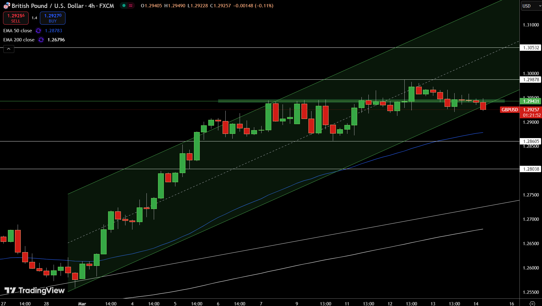Screen dimensions: 542x306
Task: Click the SELL 1.29256 button
Action: [x=16, y=18]
